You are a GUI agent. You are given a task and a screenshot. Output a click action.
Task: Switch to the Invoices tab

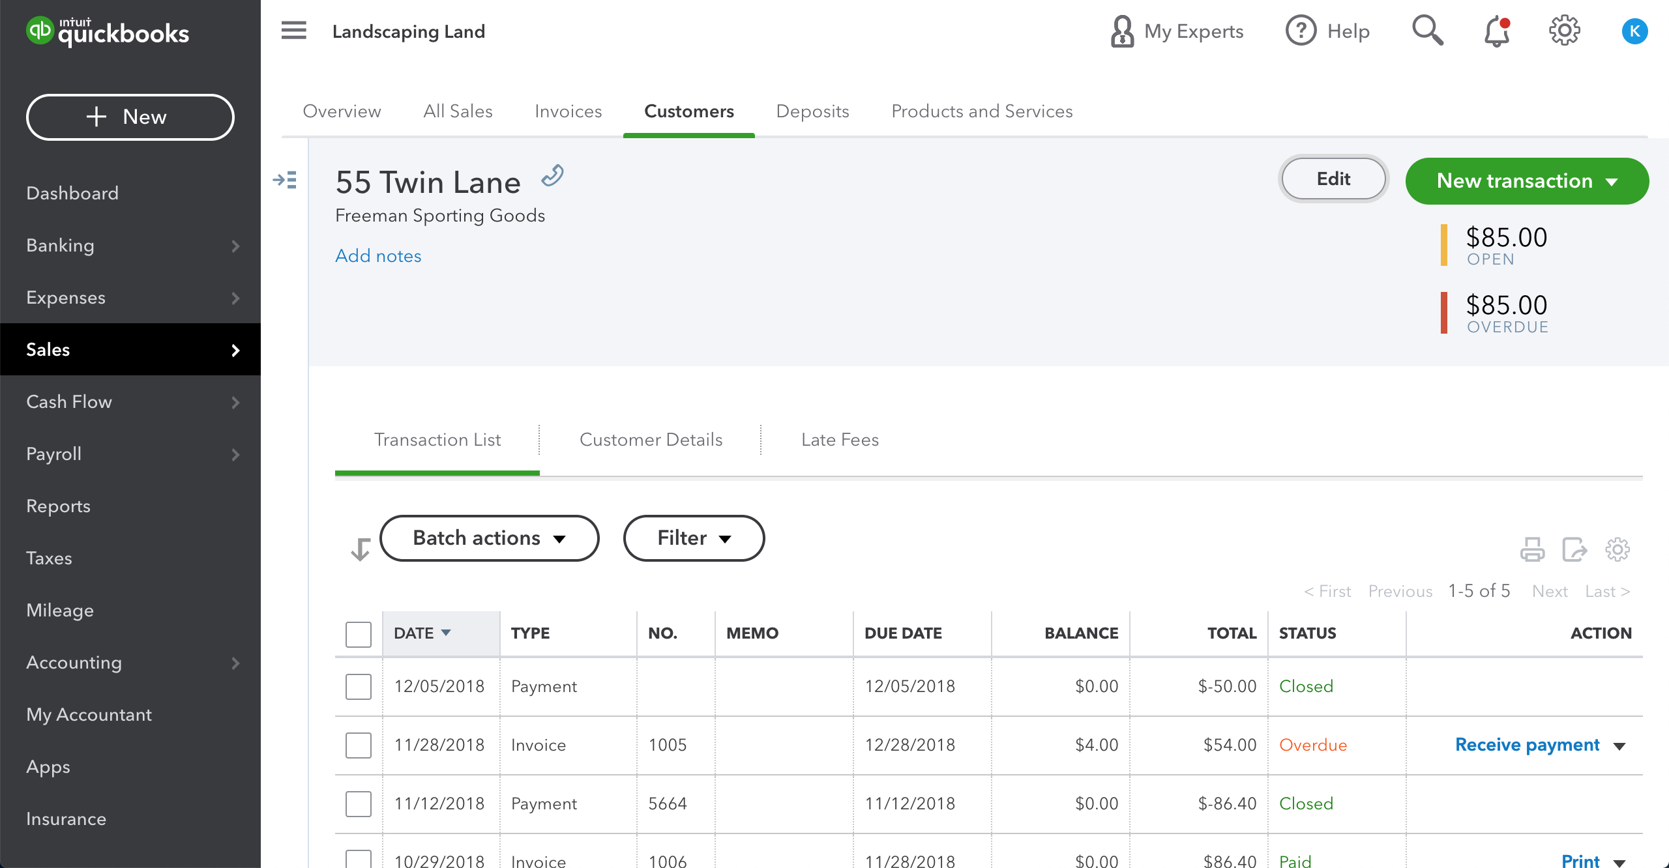(568, 111)
